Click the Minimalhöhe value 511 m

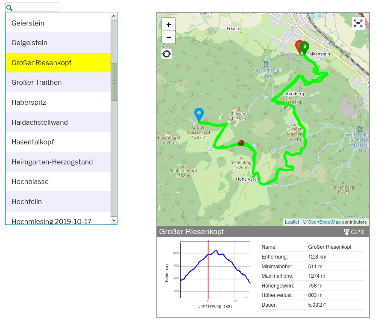click(315, 266)
